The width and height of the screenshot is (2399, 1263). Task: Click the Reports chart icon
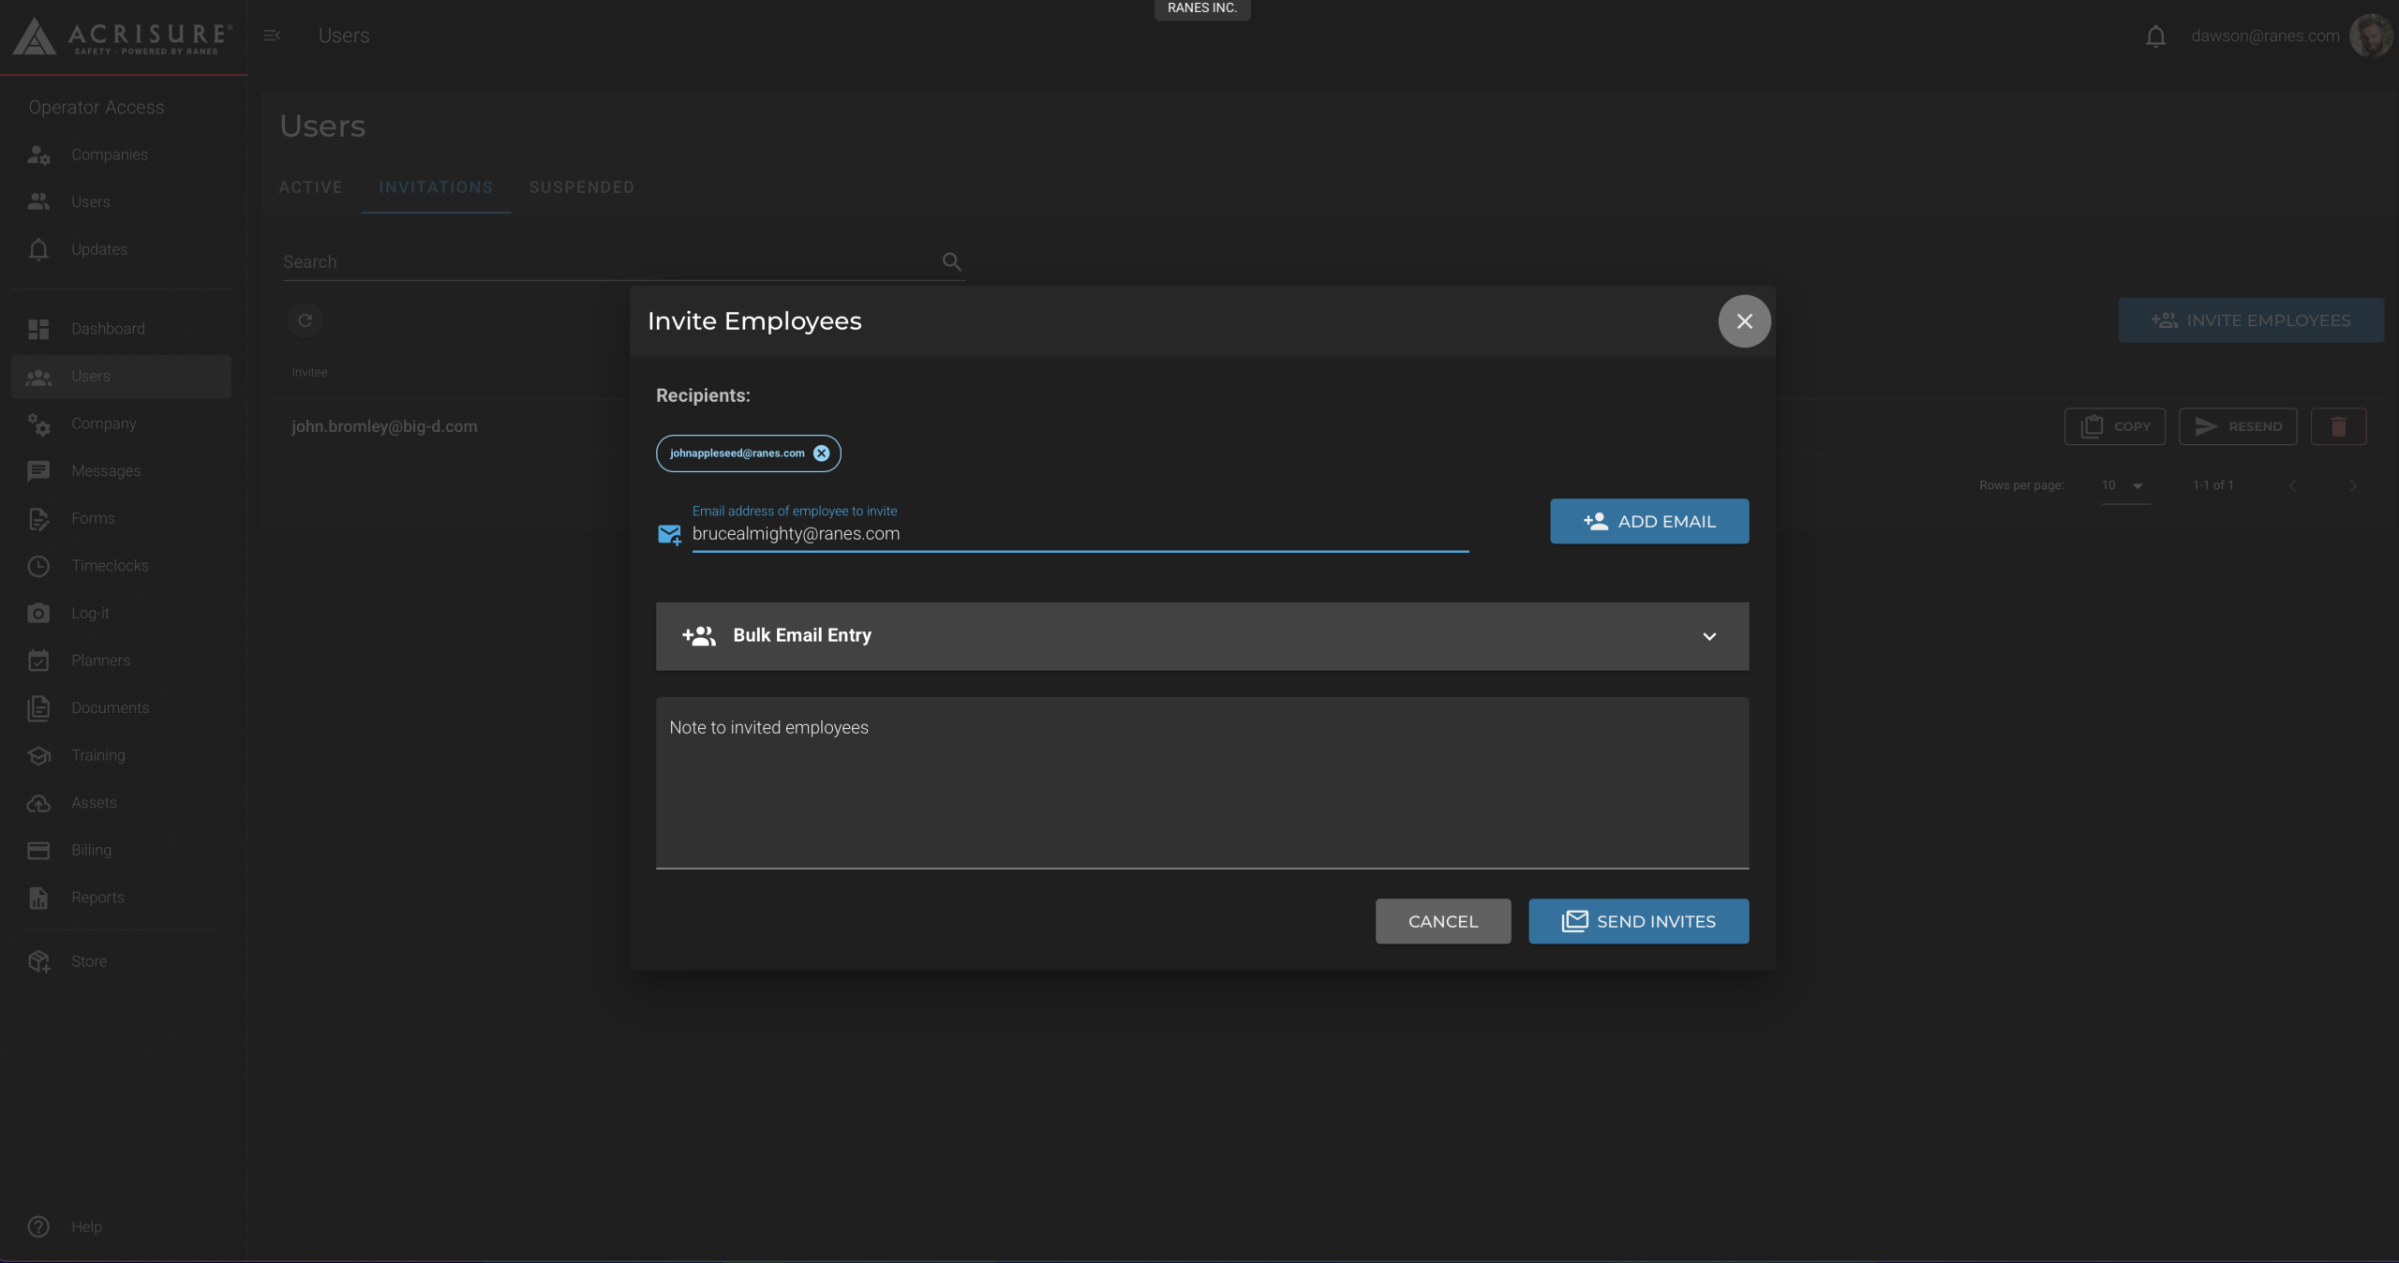tap(38, 898)
